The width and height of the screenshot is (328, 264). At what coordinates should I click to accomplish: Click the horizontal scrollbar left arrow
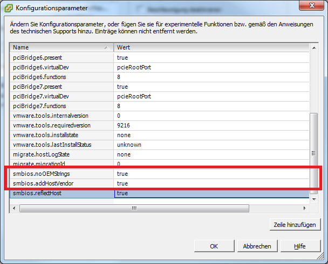point(15,208)
